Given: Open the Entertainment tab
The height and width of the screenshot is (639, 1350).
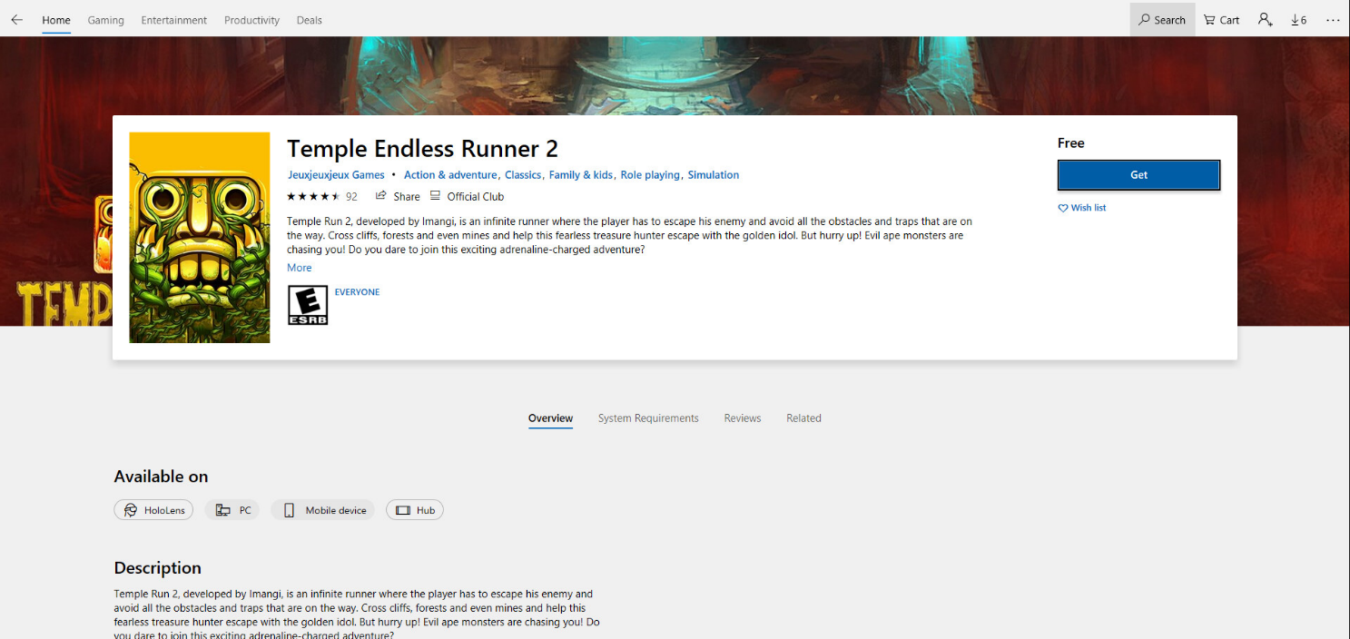Looking at the screenshot, I should click(173, 20).
